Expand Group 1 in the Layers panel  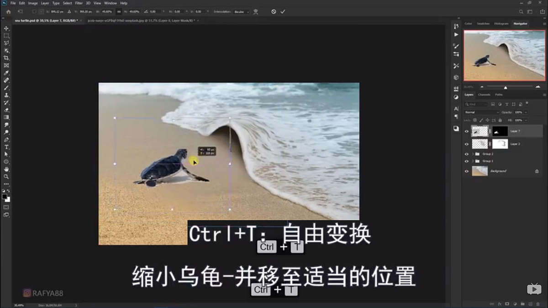tap(472, 161)
